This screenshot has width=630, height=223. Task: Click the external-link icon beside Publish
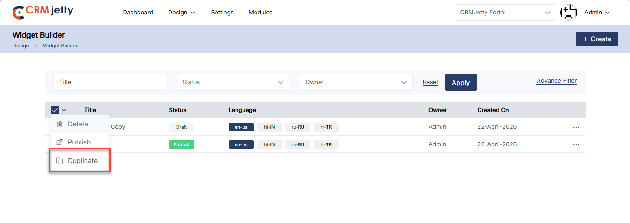(59, 142)
